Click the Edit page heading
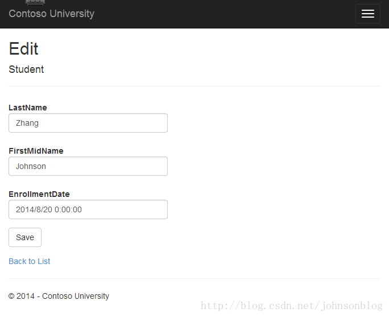Viewport: 389px width, 317px height. click(23, 48)
